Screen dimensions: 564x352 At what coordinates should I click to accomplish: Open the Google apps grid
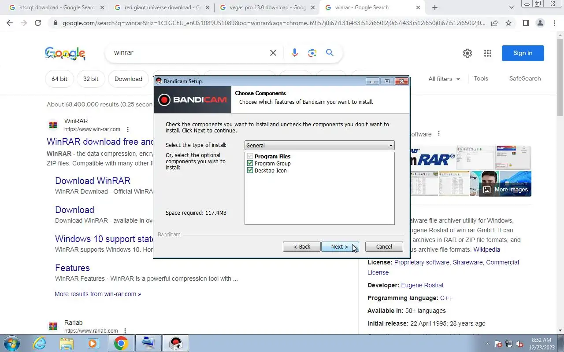point(487,53)
